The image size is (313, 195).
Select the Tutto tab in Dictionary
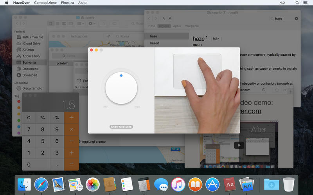pos(151,26)
